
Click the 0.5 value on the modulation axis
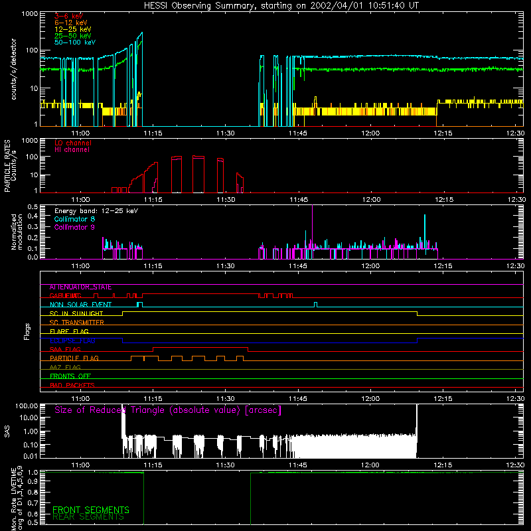33,206
